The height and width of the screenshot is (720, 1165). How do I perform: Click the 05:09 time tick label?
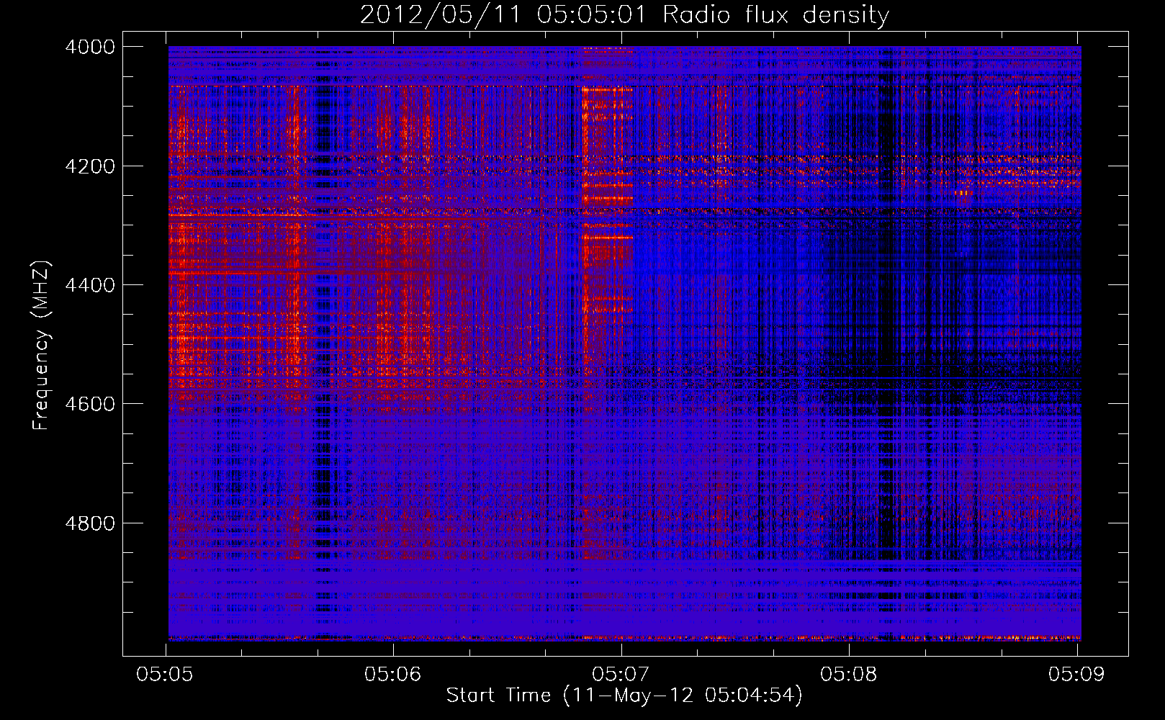[x=1076, y=674]
